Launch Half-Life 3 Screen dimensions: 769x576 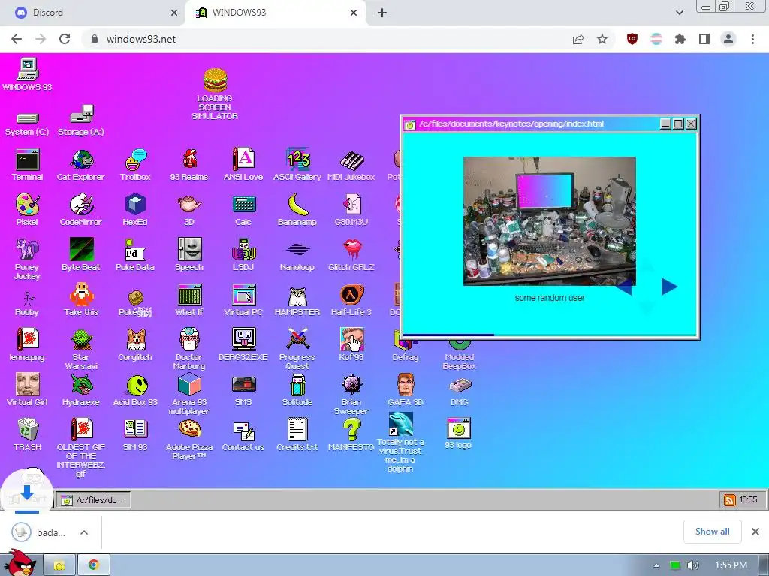pos(351,294)
